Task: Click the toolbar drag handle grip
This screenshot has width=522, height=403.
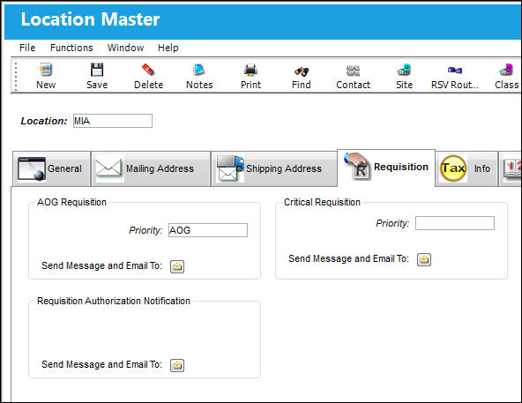Action: 16,76
